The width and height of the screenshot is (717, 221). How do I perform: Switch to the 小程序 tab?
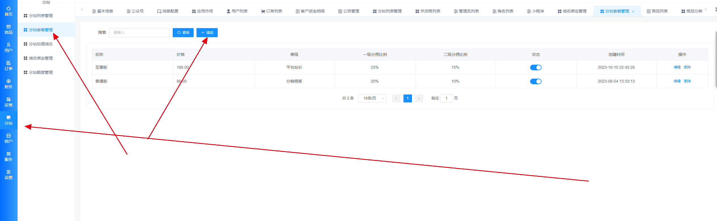click(x=535, y=11)
